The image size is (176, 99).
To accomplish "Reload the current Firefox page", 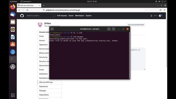I will (x=27, y=10).
